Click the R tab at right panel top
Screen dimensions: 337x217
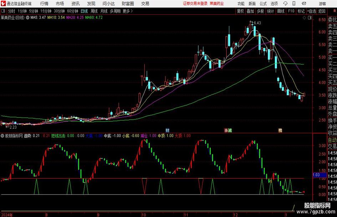[334, 11]
